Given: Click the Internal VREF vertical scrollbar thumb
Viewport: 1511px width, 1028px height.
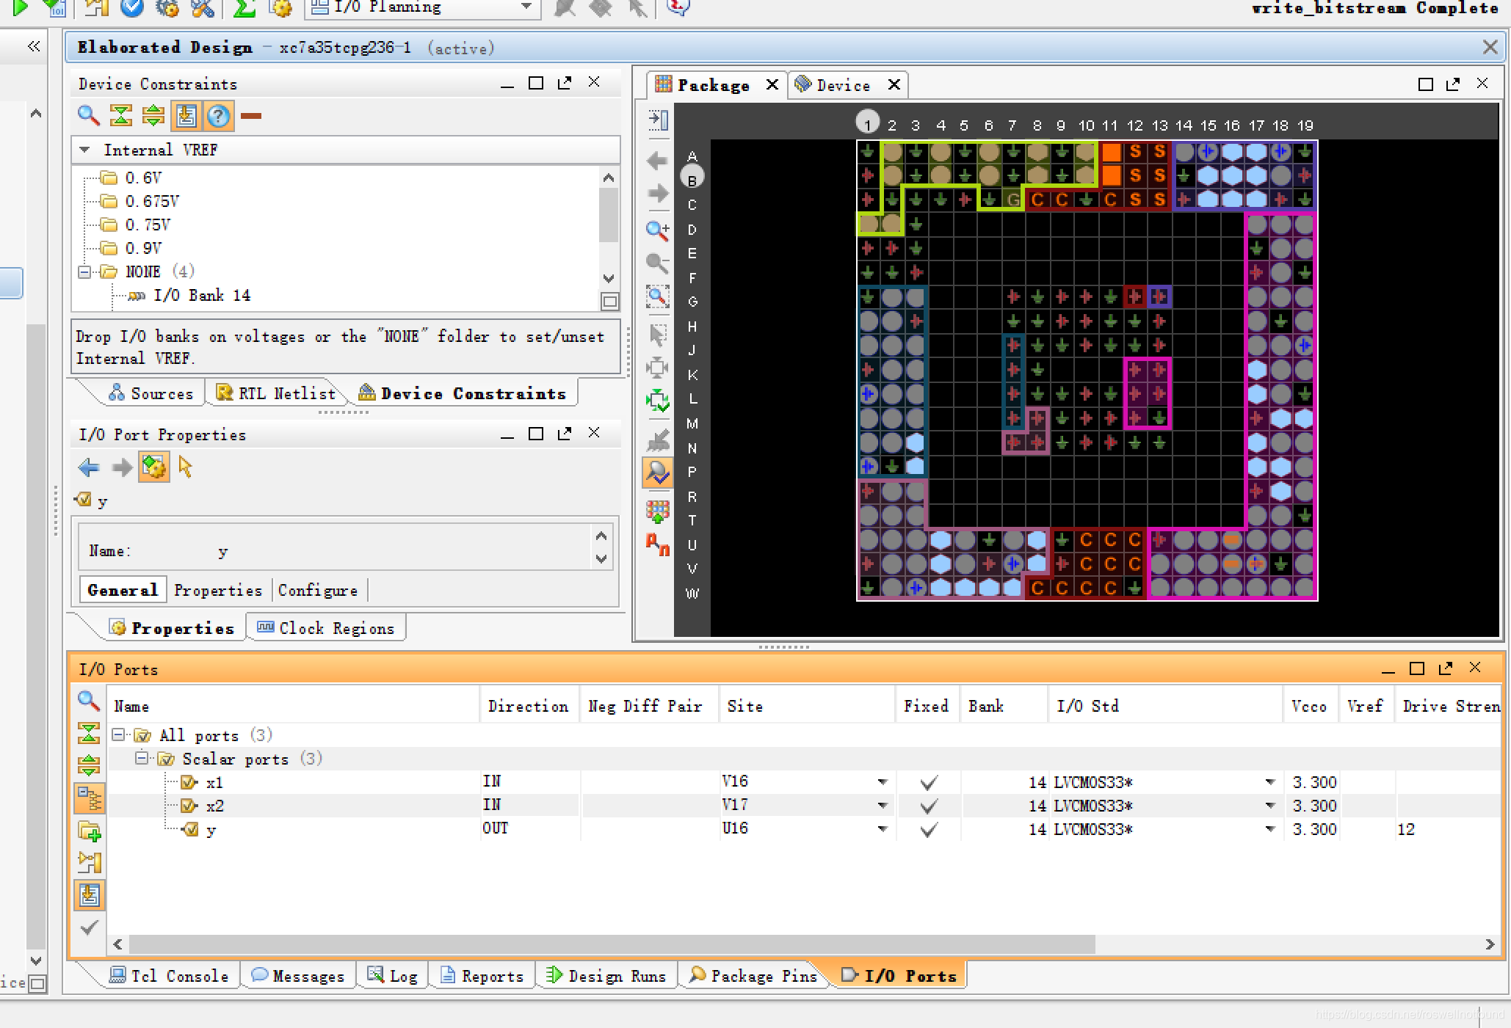Looking at the screenshot, I should tap(609, 214).
